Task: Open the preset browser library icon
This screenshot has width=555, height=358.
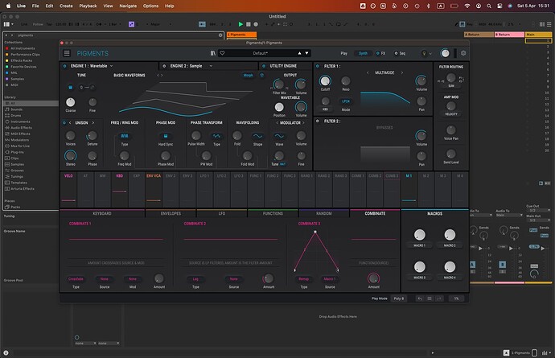Action: [212, 53]
